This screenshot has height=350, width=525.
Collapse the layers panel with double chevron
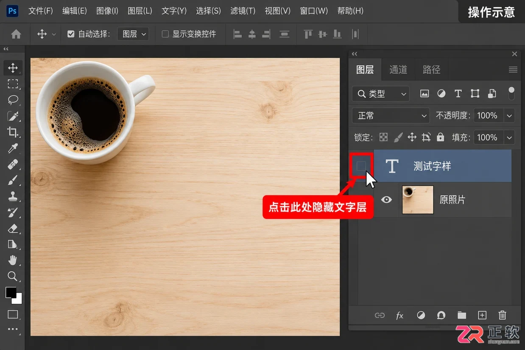355,54
